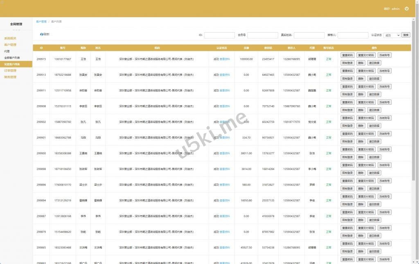Click the 刷新 refresh icon
The height and width of the screenshot is (264, 419).
[x=42, y=34]
